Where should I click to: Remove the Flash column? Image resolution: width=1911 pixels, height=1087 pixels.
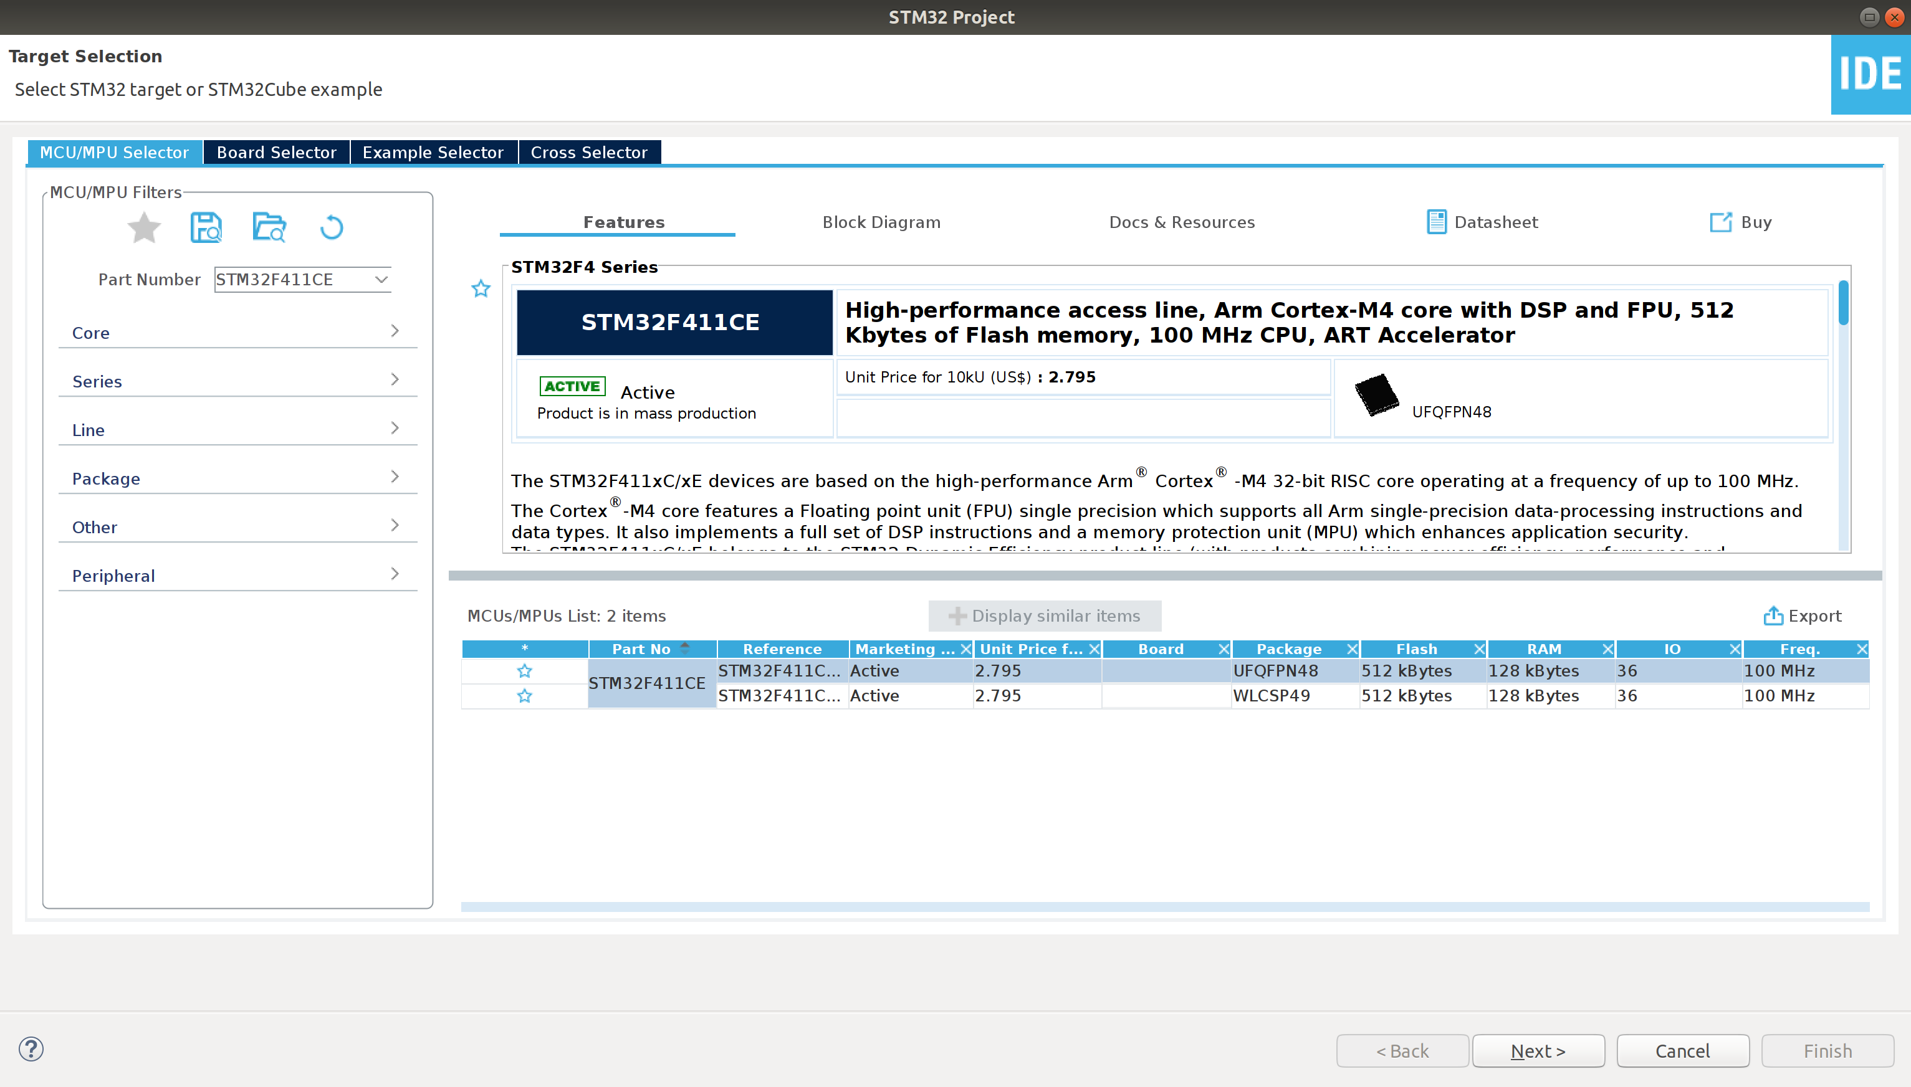pos(1479,648)
